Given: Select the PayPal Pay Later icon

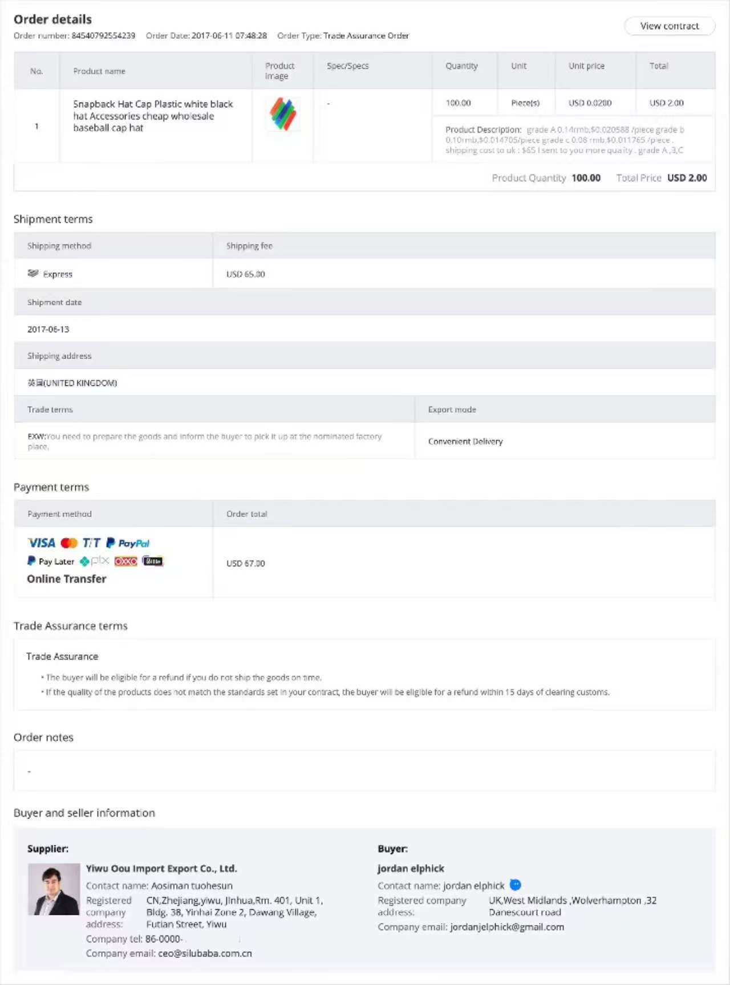Looking at the screenshot, I should [51, 561].
